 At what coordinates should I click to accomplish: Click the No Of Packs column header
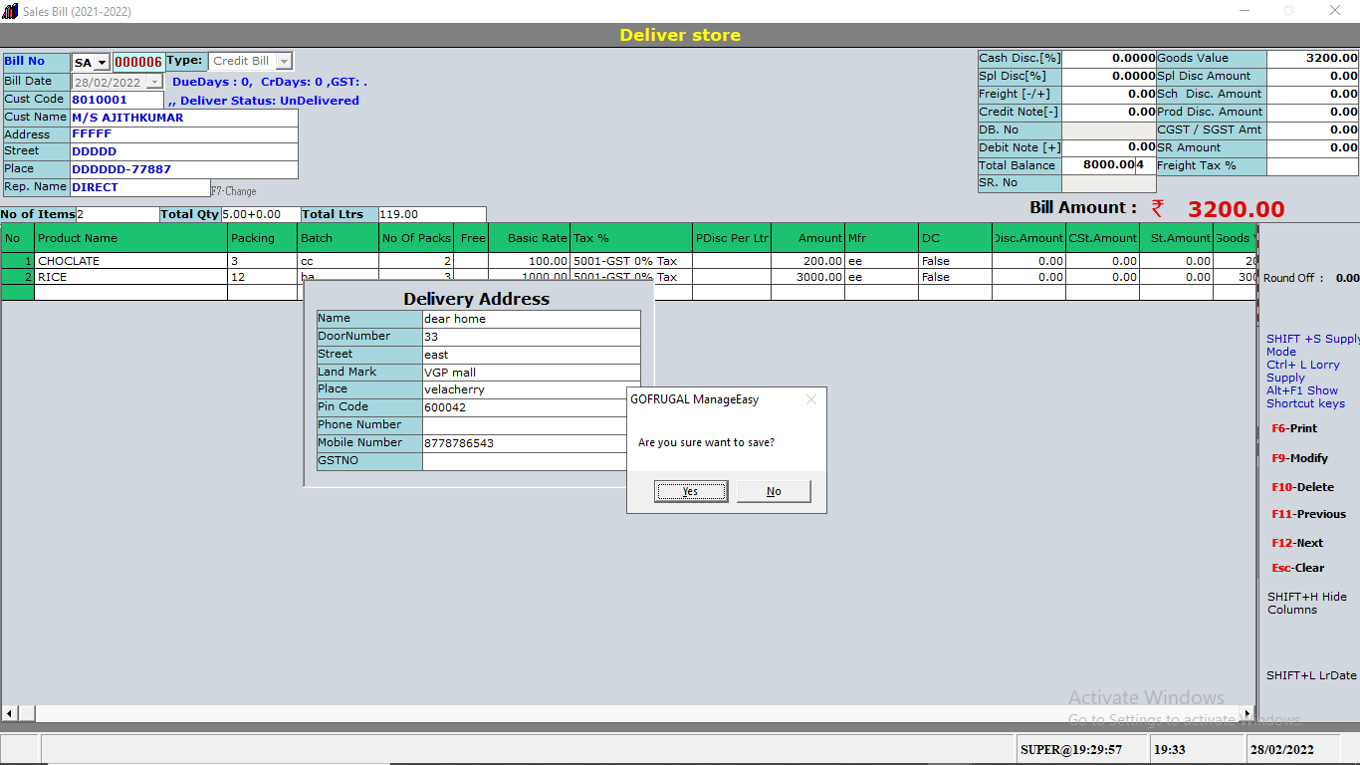coord(417,238)
